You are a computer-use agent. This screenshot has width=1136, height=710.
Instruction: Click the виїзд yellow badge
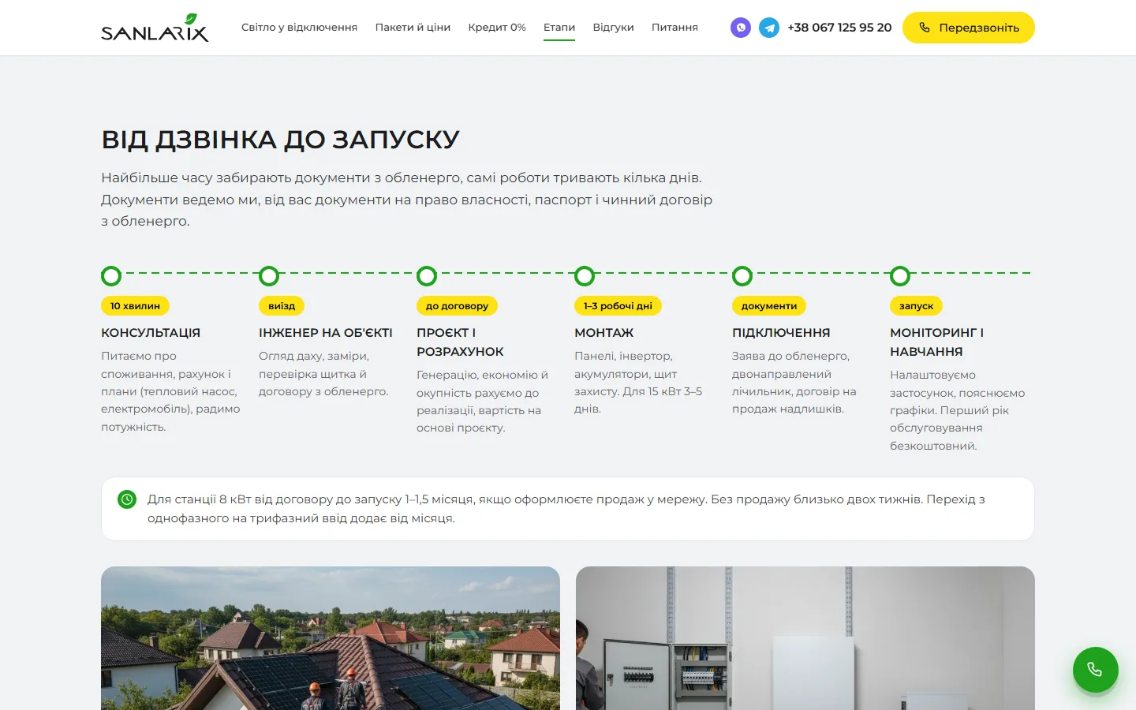(x=282, y=306)
